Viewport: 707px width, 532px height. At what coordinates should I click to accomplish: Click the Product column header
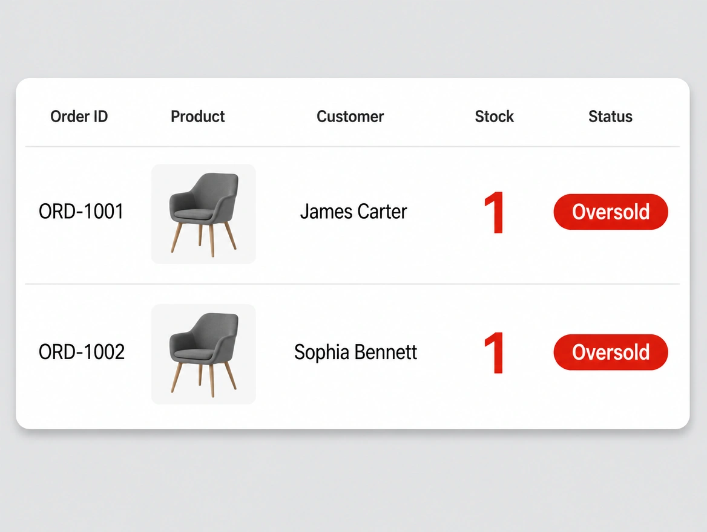click(197, 116)
